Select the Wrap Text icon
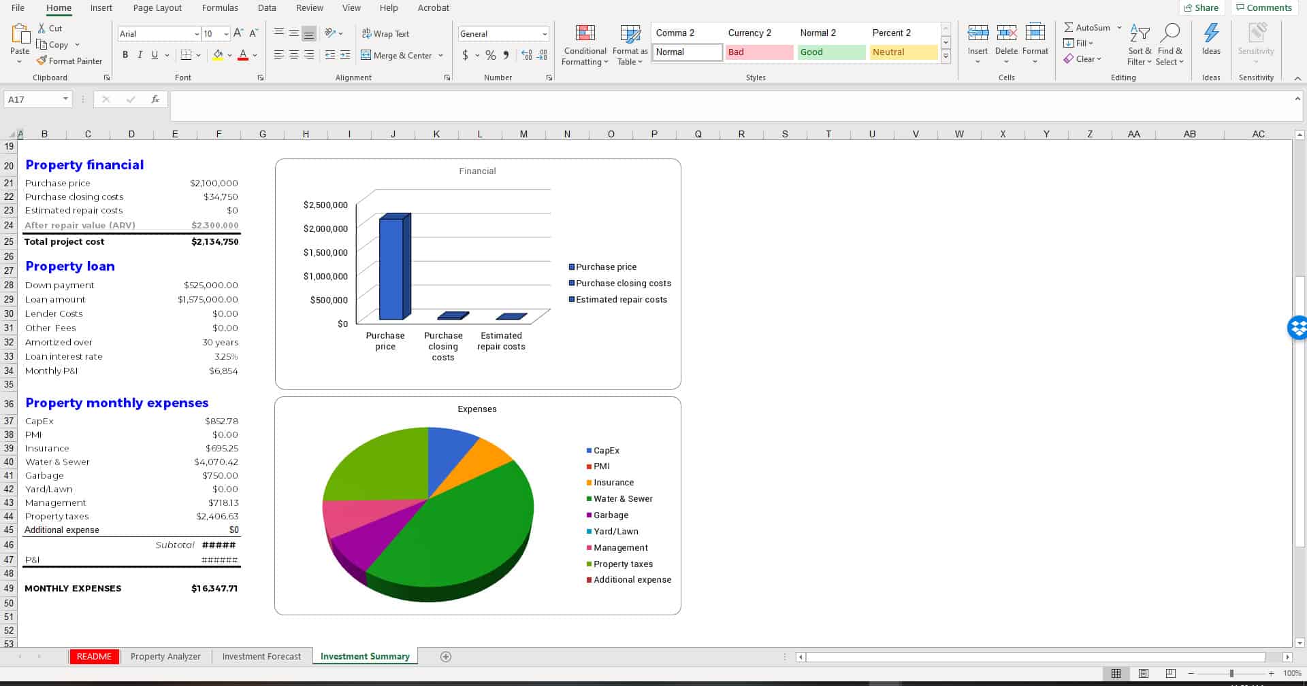The width and height of the screenshot is (1307, 686). coord(368,33)
